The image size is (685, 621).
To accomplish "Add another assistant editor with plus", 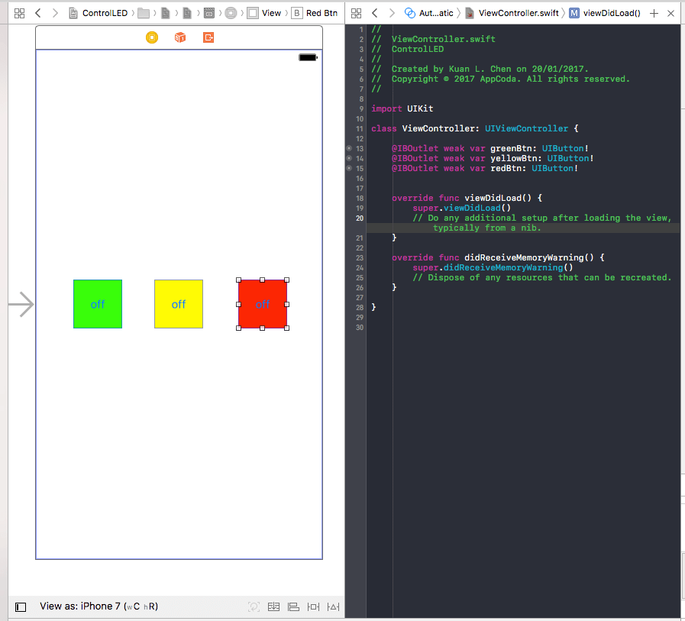I will tap(654, 13).
